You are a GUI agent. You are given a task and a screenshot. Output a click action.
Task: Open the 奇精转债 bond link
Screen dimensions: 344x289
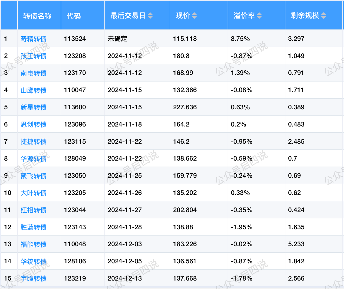34,39
